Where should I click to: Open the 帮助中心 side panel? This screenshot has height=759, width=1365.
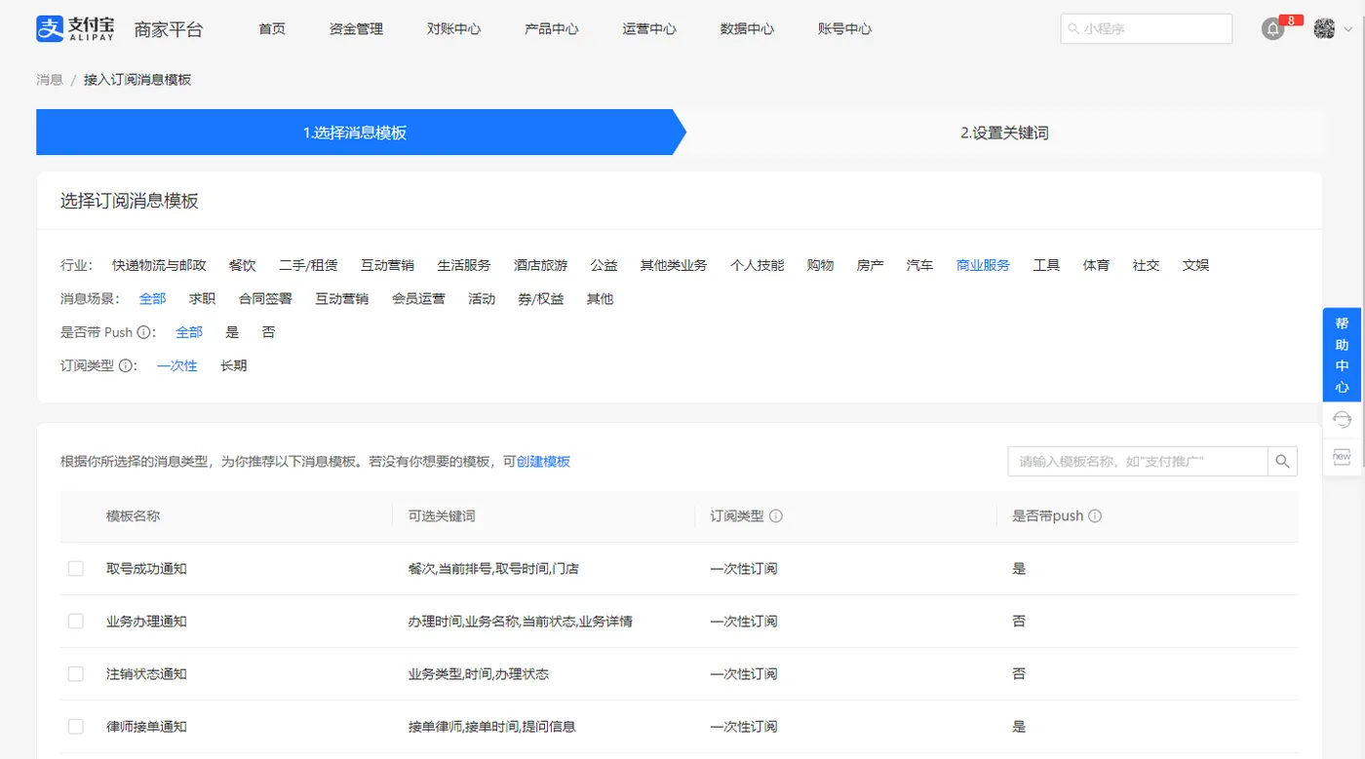(1343, 355)
